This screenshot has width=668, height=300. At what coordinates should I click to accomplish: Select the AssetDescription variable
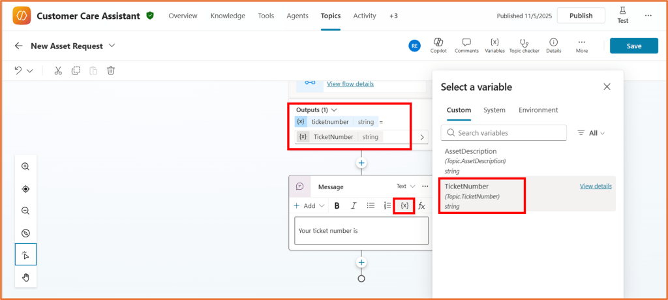(x=527, y=161)
